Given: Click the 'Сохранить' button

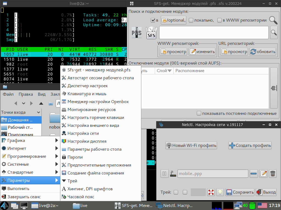Looking at the screenshot, I should 240,192.
